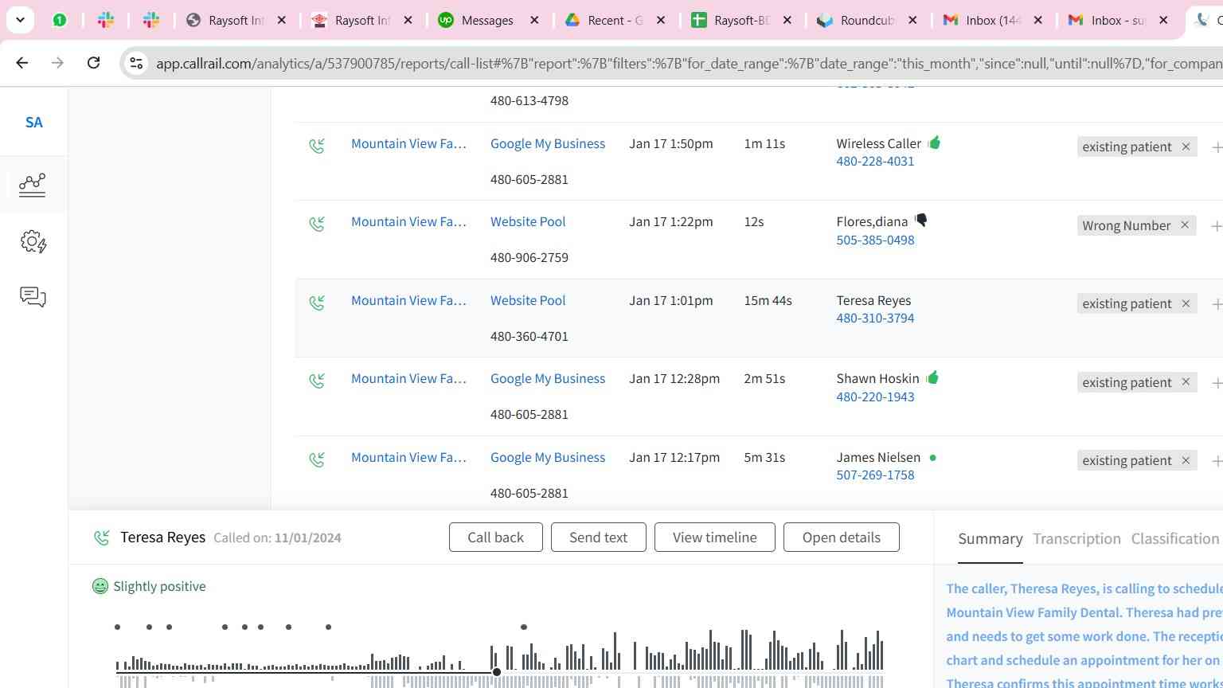Click green dot next to James Nielsen
The image size is (1223, 688).
pyautogui.click(x=932, y=458)
